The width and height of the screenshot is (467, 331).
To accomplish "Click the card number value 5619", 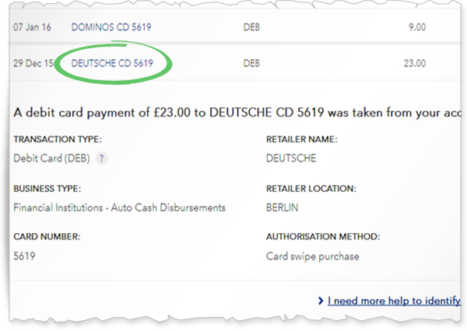I will [x=24, y=256].
